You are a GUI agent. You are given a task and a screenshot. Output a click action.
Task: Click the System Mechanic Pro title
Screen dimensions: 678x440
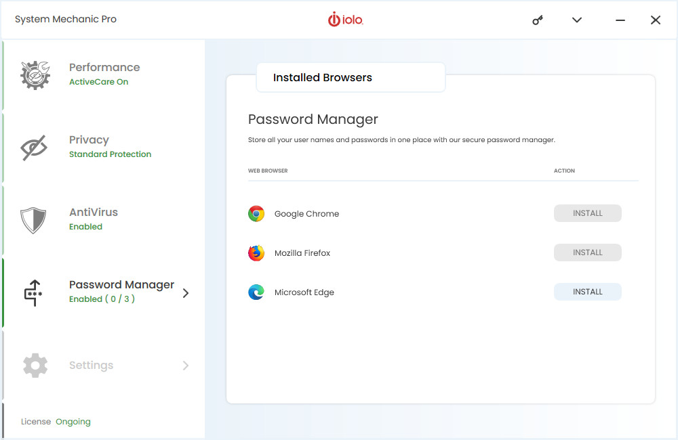66,20
